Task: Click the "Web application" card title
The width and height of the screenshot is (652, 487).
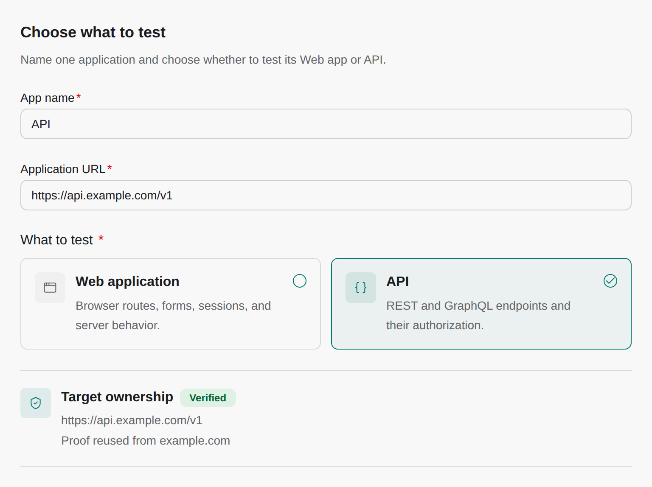Action: tap(127, 281)
